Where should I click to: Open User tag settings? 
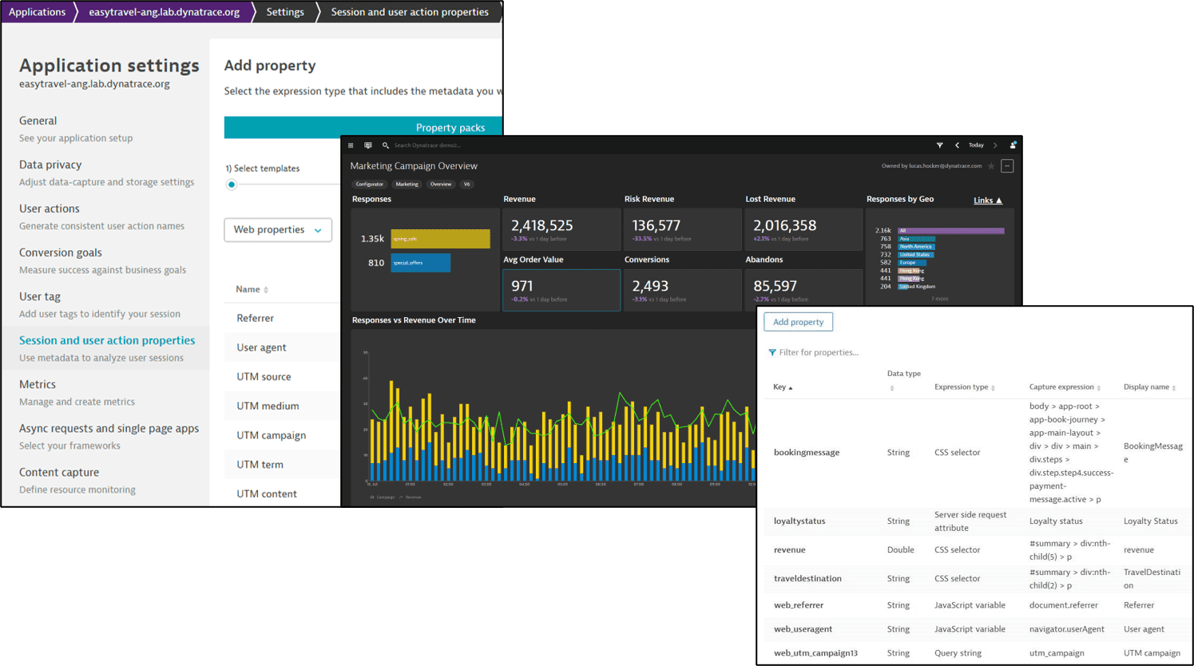40,296
